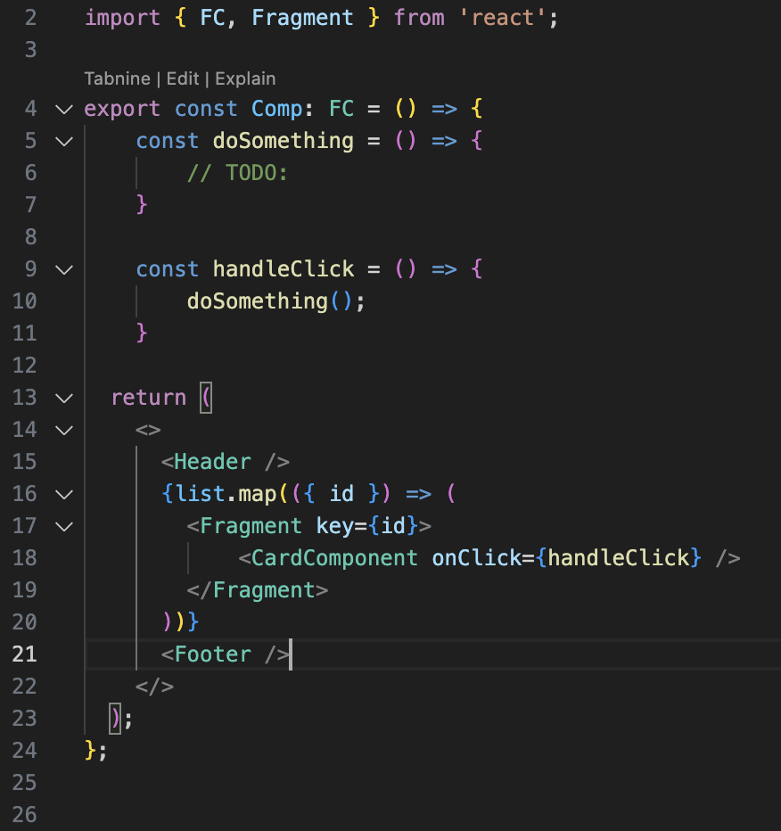Click the closing </> fragment tag on line 22
Screen dimensions: 781x831
154,687
